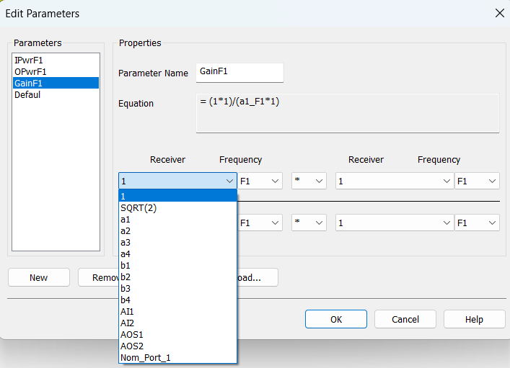The image size is (510, 368).
Task: Pick b2 from the open dropdown
Action: (126, 277)
